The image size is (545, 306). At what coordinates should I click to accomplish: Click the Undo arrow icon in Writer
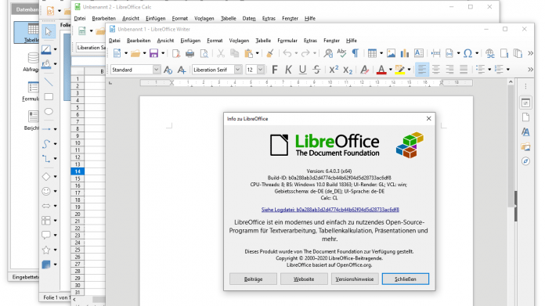[287, 53]
